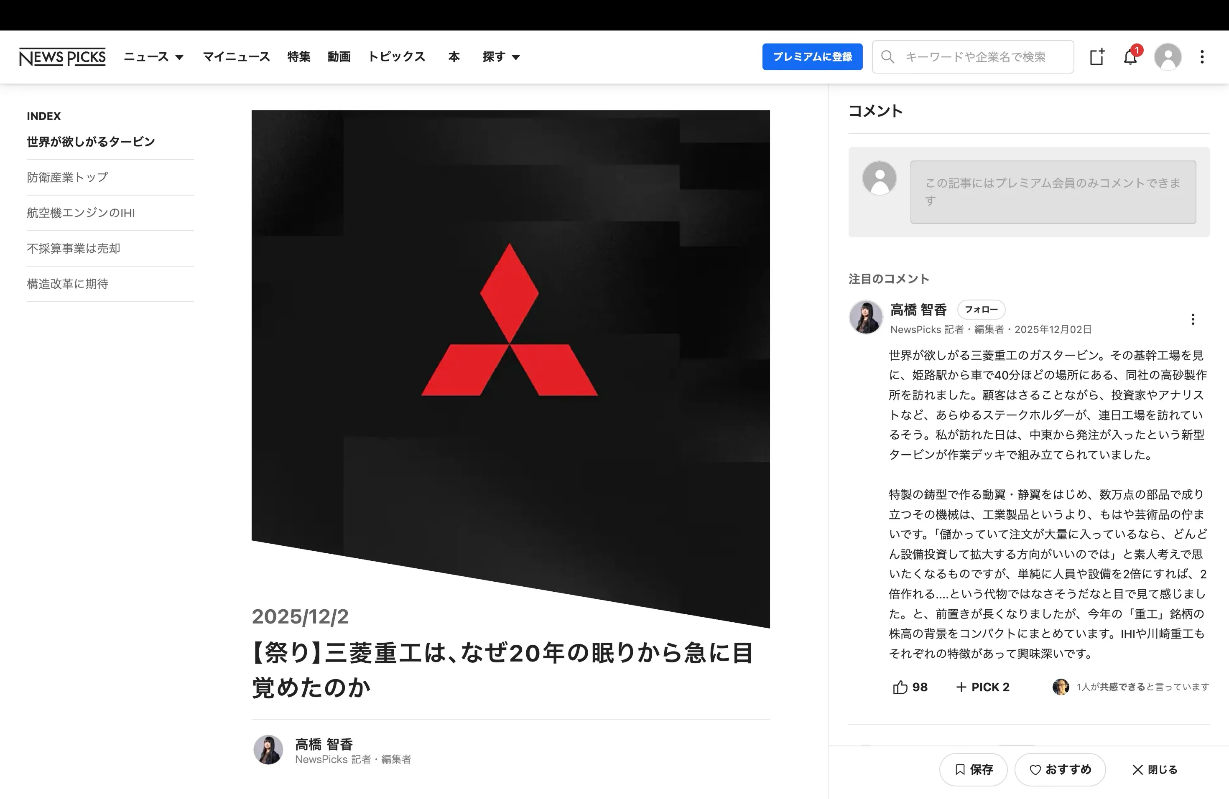The image size is (1229, 799).
Task: Open commenter name 高橋 智香
Action: click(919, 310)
